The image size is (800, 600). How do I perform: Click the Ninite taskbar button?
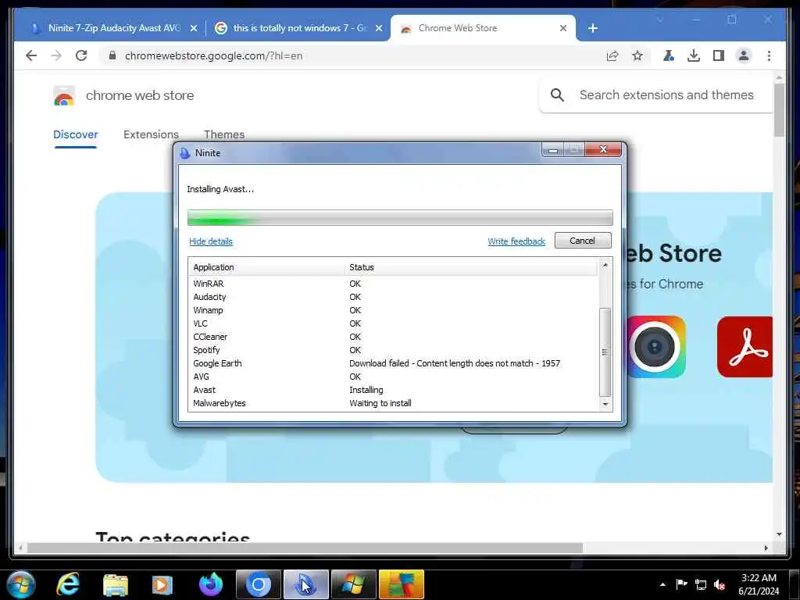[306, 584]
